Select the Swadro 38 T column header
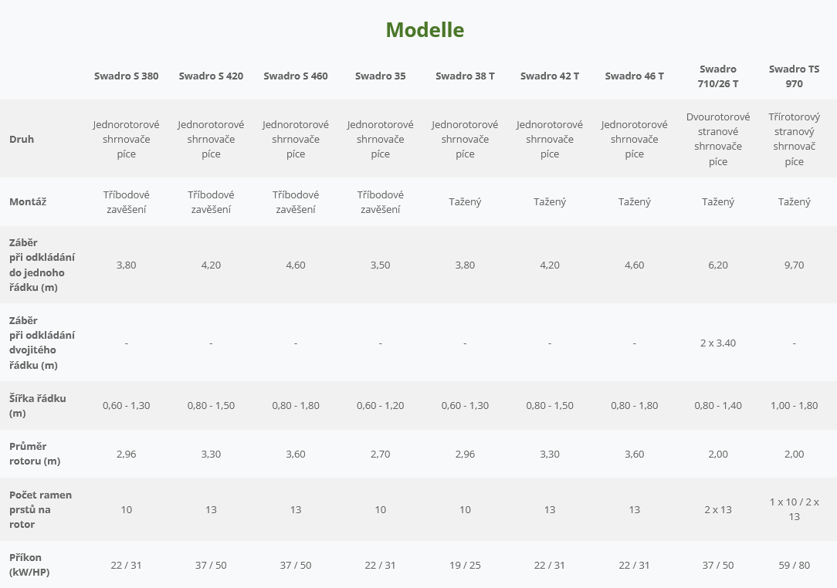Viewport: 837px width, 588px height. pyautogui.click(x=465, y=76)
